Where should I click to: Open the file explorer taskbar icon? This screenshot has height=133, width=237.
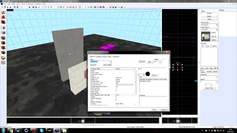(x=64, y=130)
